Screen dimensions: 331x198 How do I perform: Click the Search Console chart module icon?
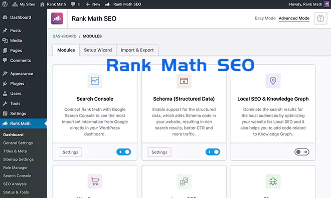click(x=95, y=81)
